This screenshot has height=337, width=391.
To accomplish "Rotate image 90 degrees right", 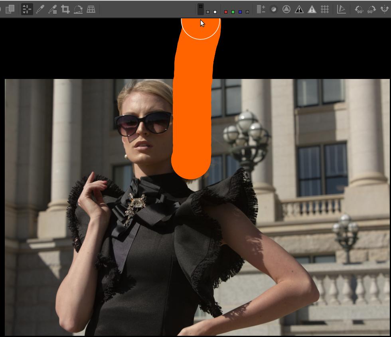I will (x=371, y=10).
